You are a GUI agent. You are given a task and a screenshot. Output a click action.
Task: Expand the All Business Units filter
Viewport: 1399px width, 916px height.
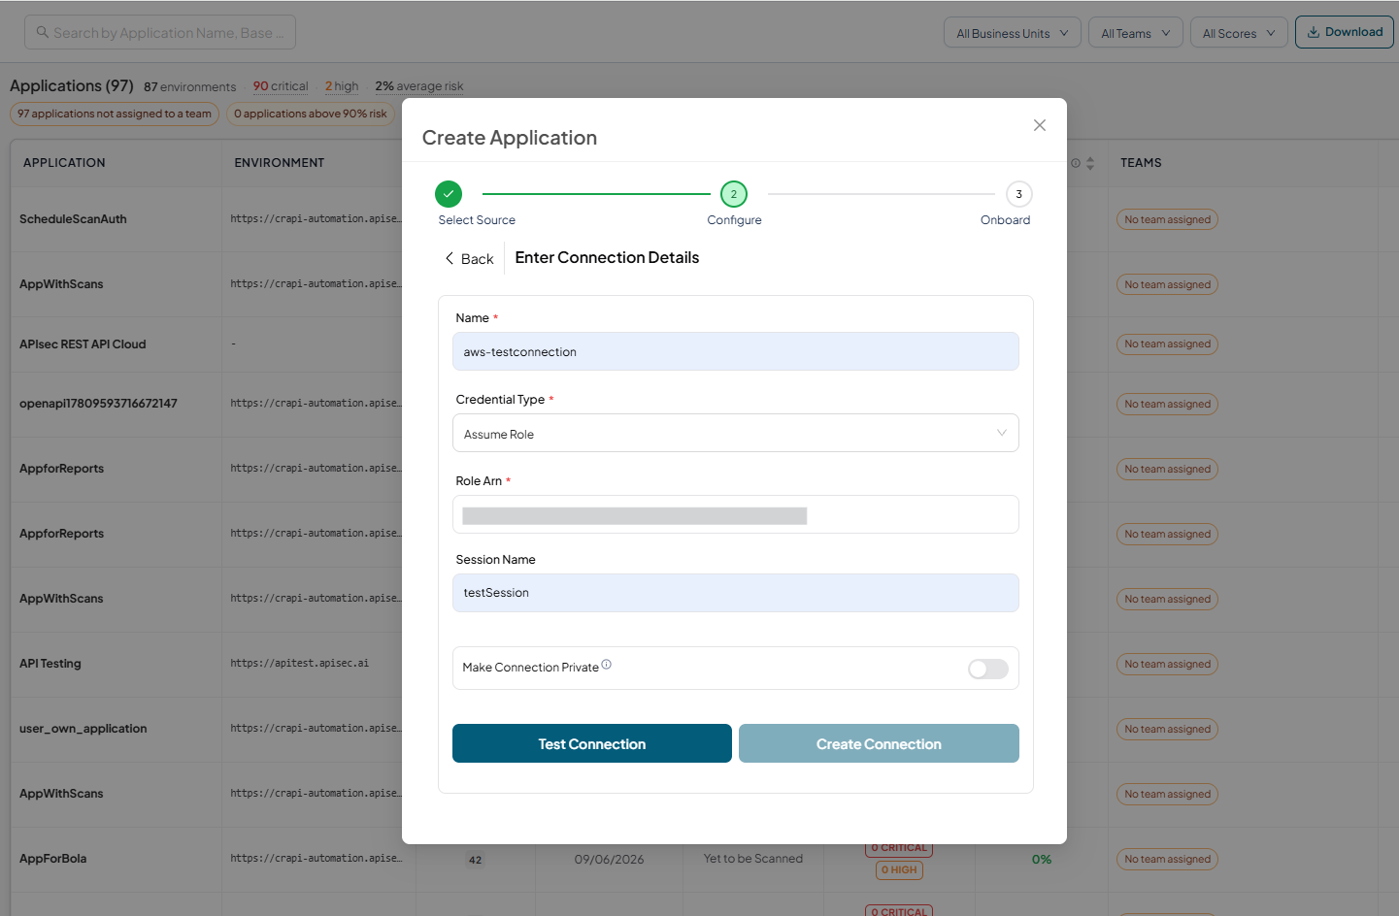pos(1013,33)
